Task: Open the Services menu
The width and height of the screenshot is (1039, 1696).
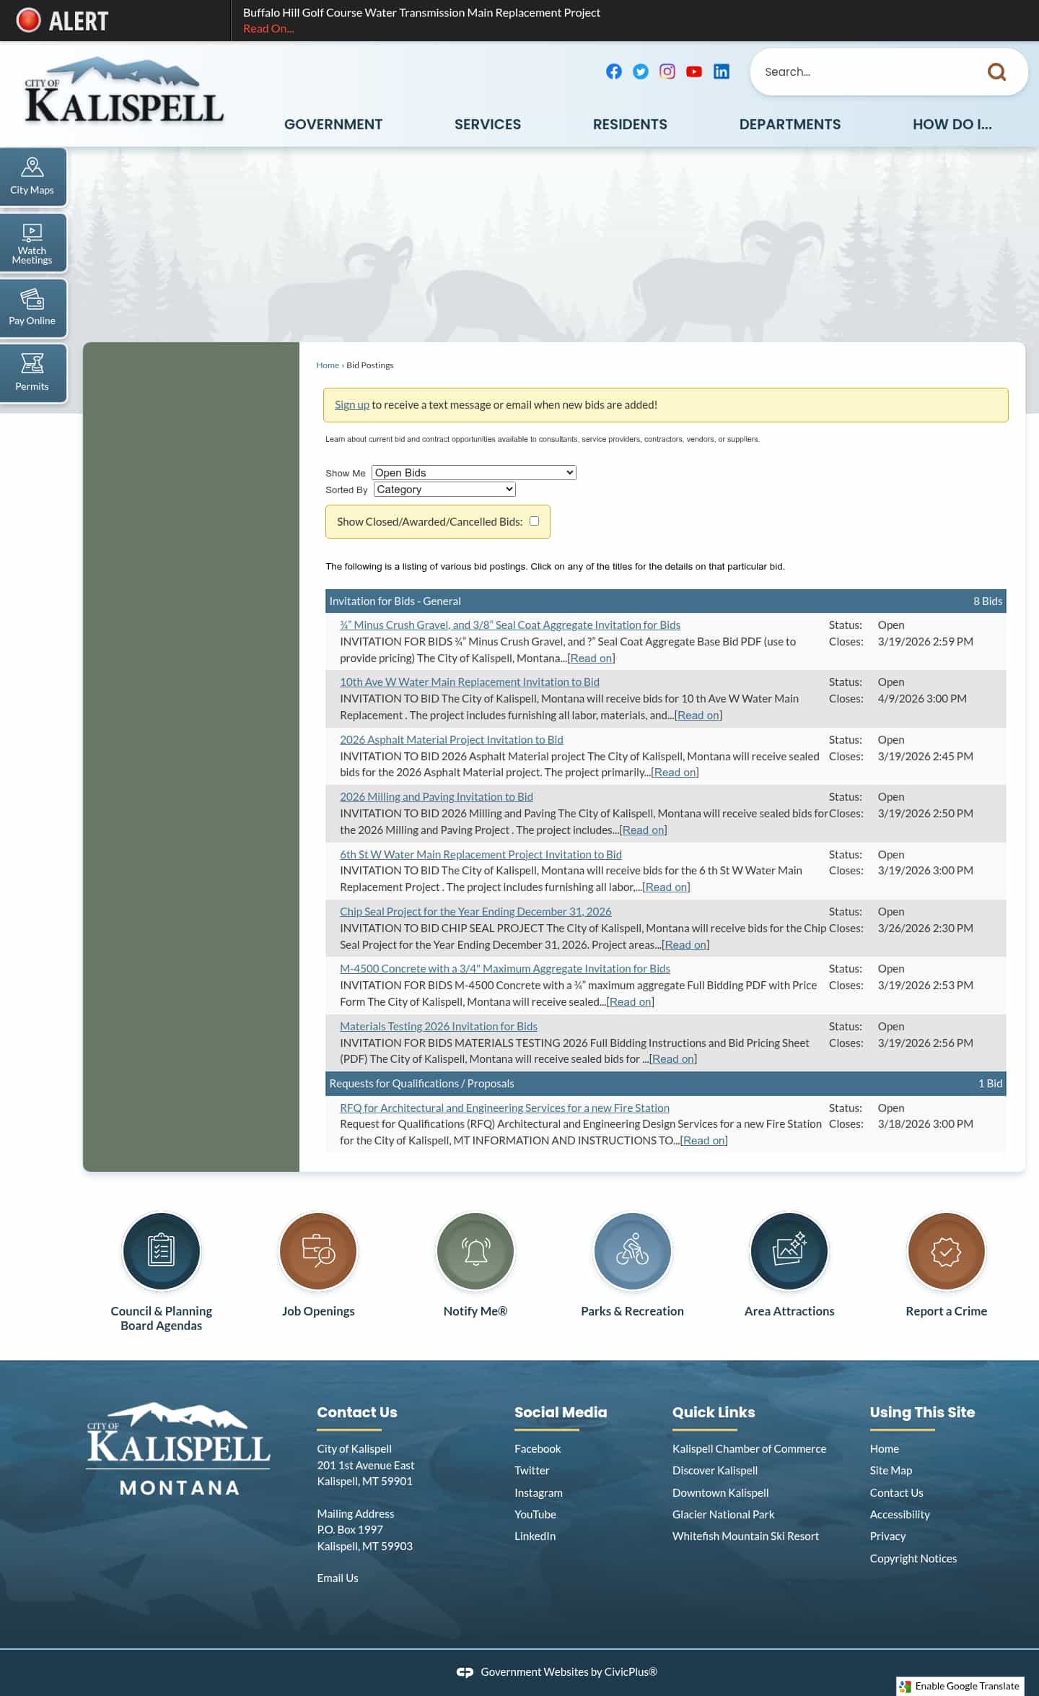Action: click(x=488, y=124)
